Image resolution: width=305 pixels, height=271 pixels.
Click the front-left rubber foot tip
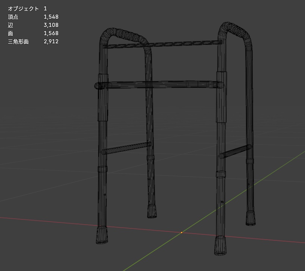(x=102, y=235)
